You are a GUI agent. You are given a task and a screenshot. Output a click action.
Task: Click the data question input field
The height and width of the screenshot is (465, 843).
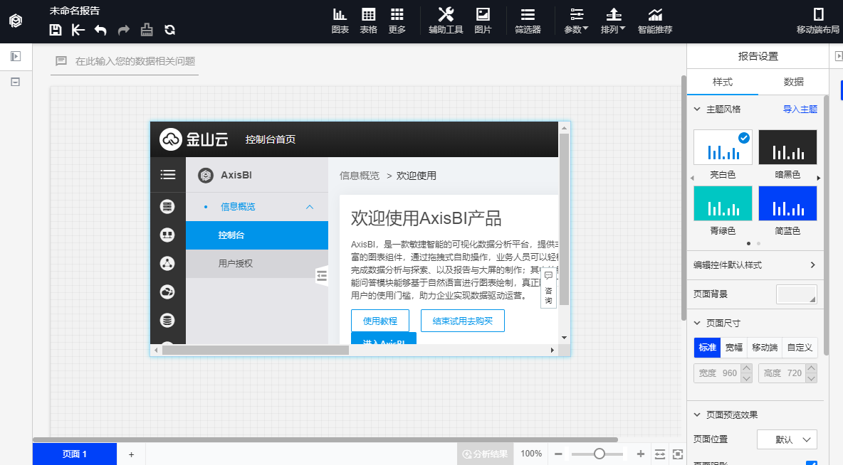coord(135,62)
